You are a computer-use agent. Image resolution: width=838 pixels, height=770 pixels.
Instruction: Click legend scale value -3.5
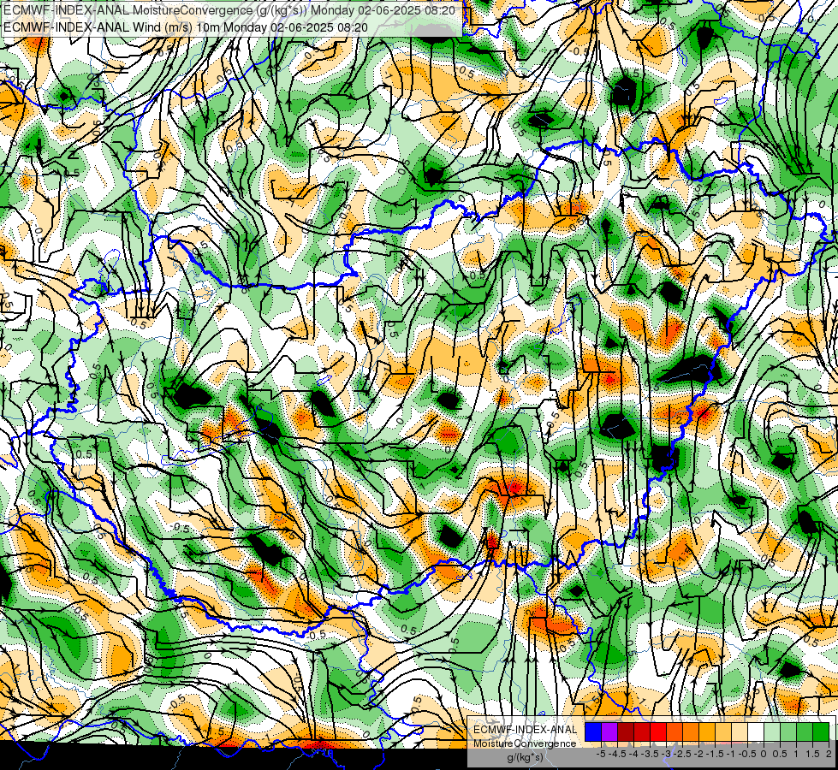point(650,754)
